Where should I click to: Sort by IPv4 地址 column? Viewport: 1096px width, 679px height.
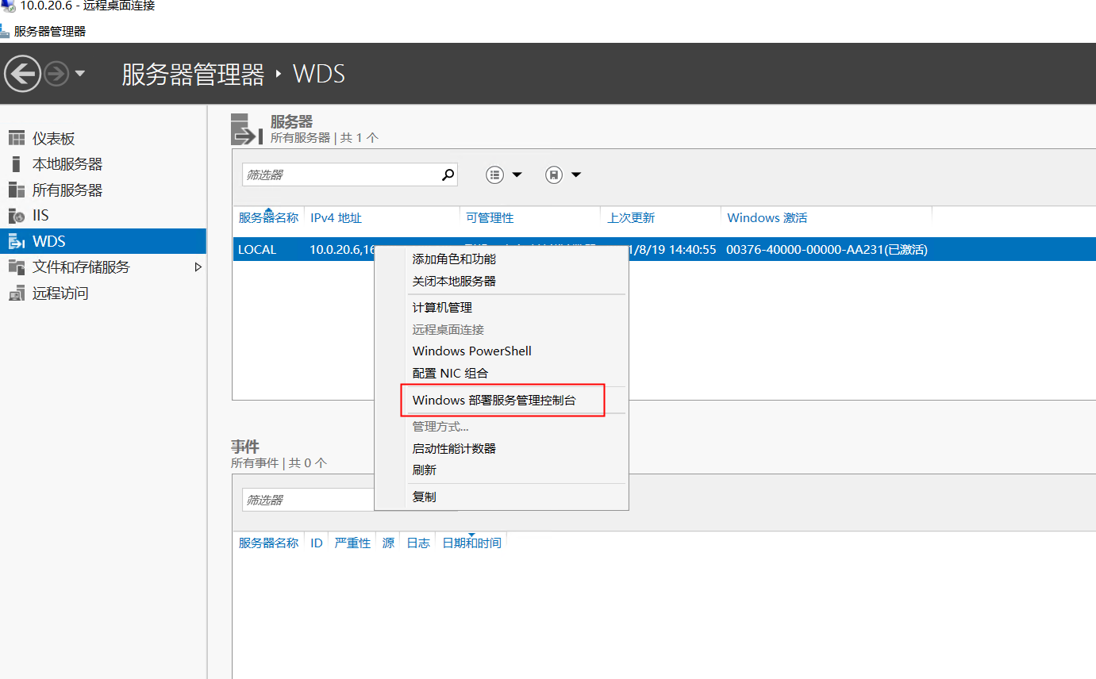point(336,217)
